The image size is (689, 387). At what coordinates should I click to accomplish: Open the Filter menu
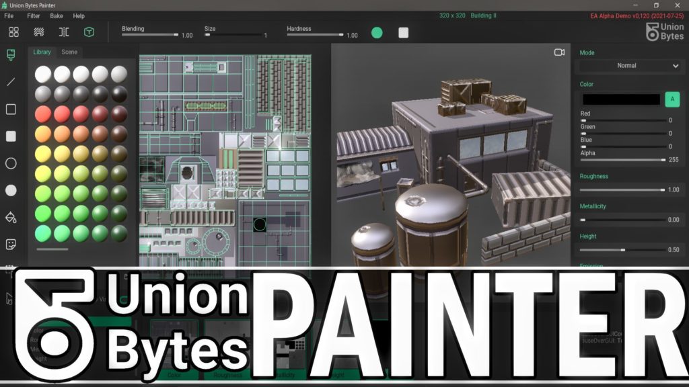[34, 16]
